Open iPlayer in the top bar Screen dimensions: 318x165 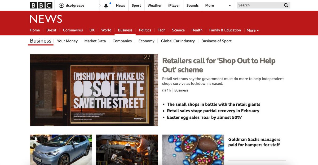(174, 5)
